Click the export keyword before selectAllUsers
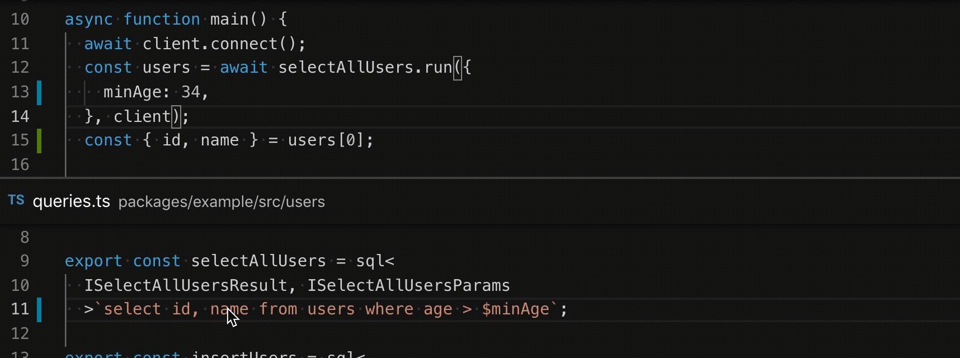960x358 pixels. point(93,261)
